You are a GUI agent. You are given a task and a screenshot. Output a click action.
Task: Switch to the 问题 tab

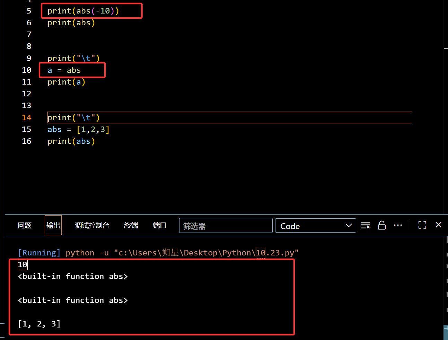point(25,226)
